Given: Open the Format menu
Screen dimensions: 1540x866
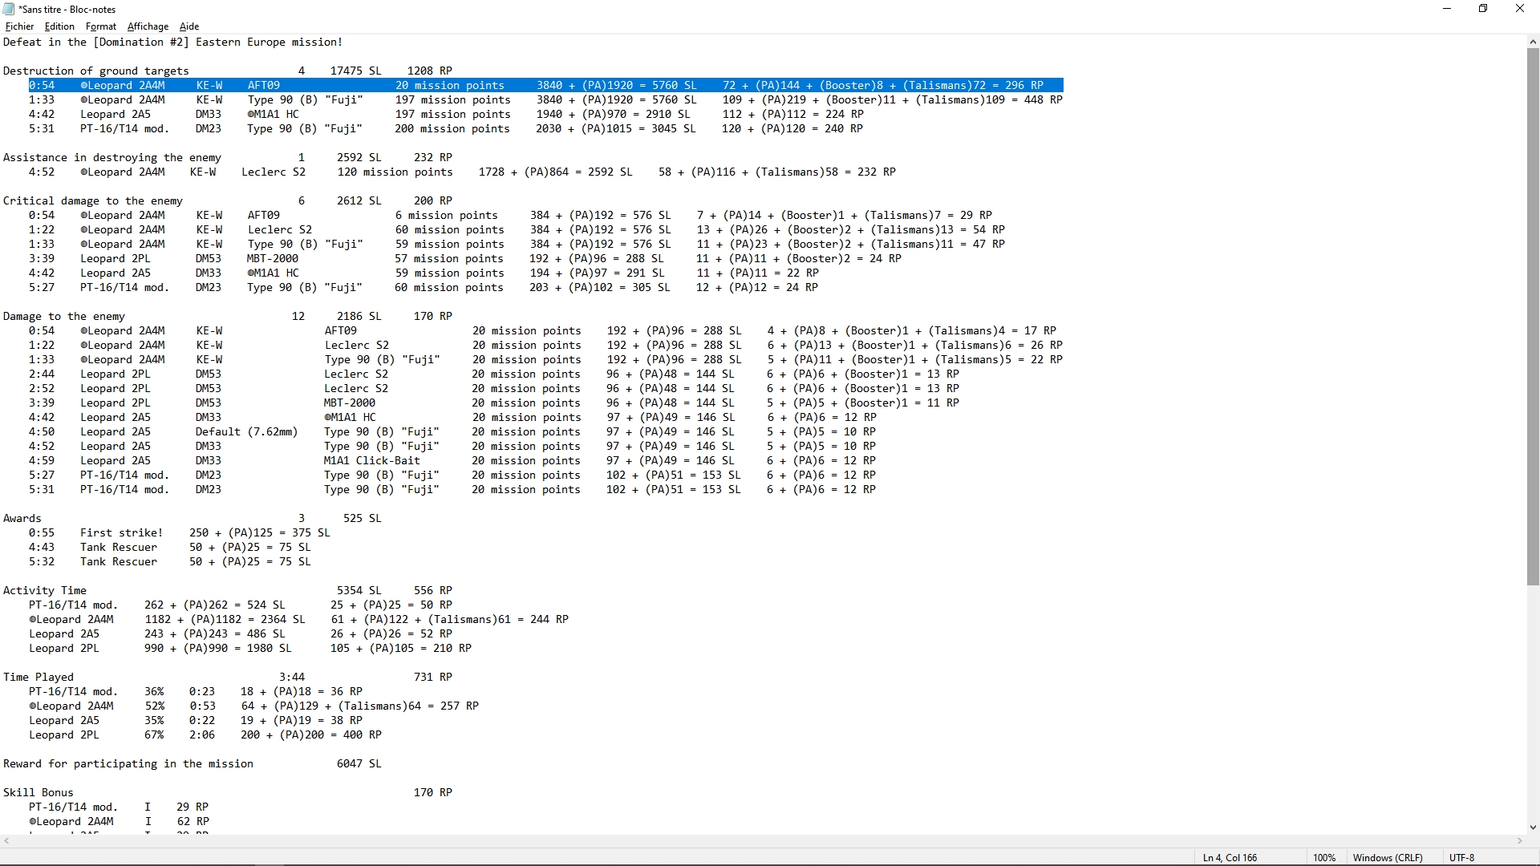Looking at the screenshot, I should point(101,26).
